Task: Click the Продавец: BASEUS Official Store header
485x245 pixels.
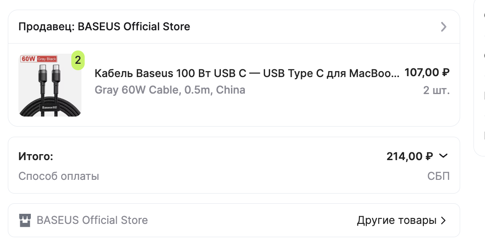Action: (x=104, y=27)
